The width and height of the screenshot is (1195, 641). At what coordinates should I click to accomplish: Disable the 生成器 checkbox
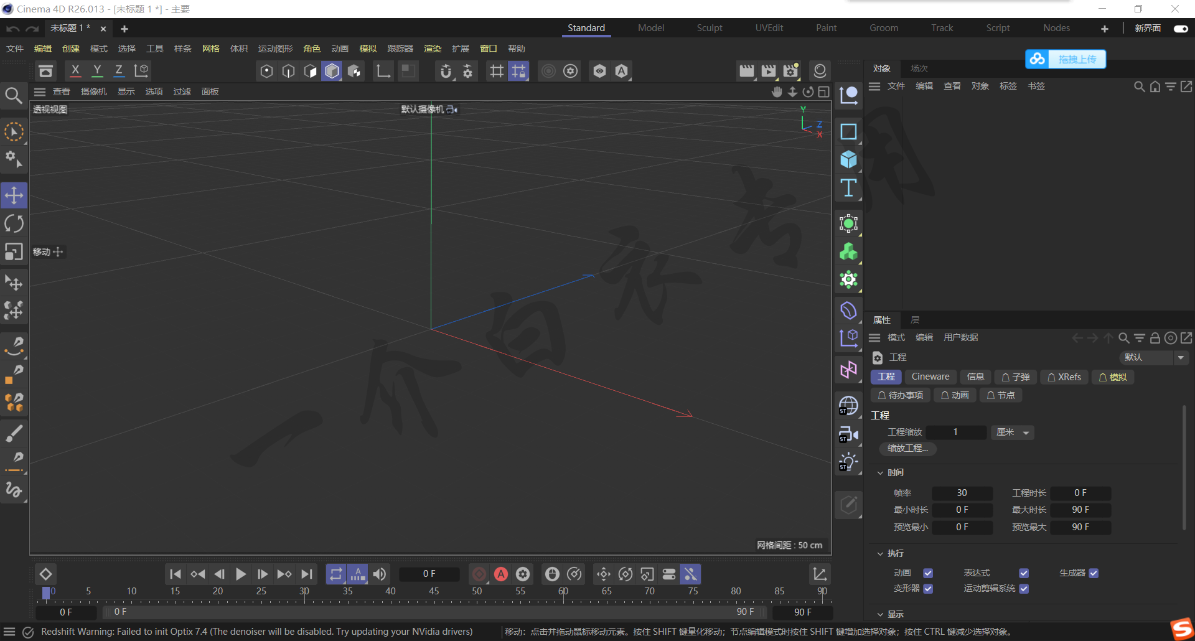1094,573
